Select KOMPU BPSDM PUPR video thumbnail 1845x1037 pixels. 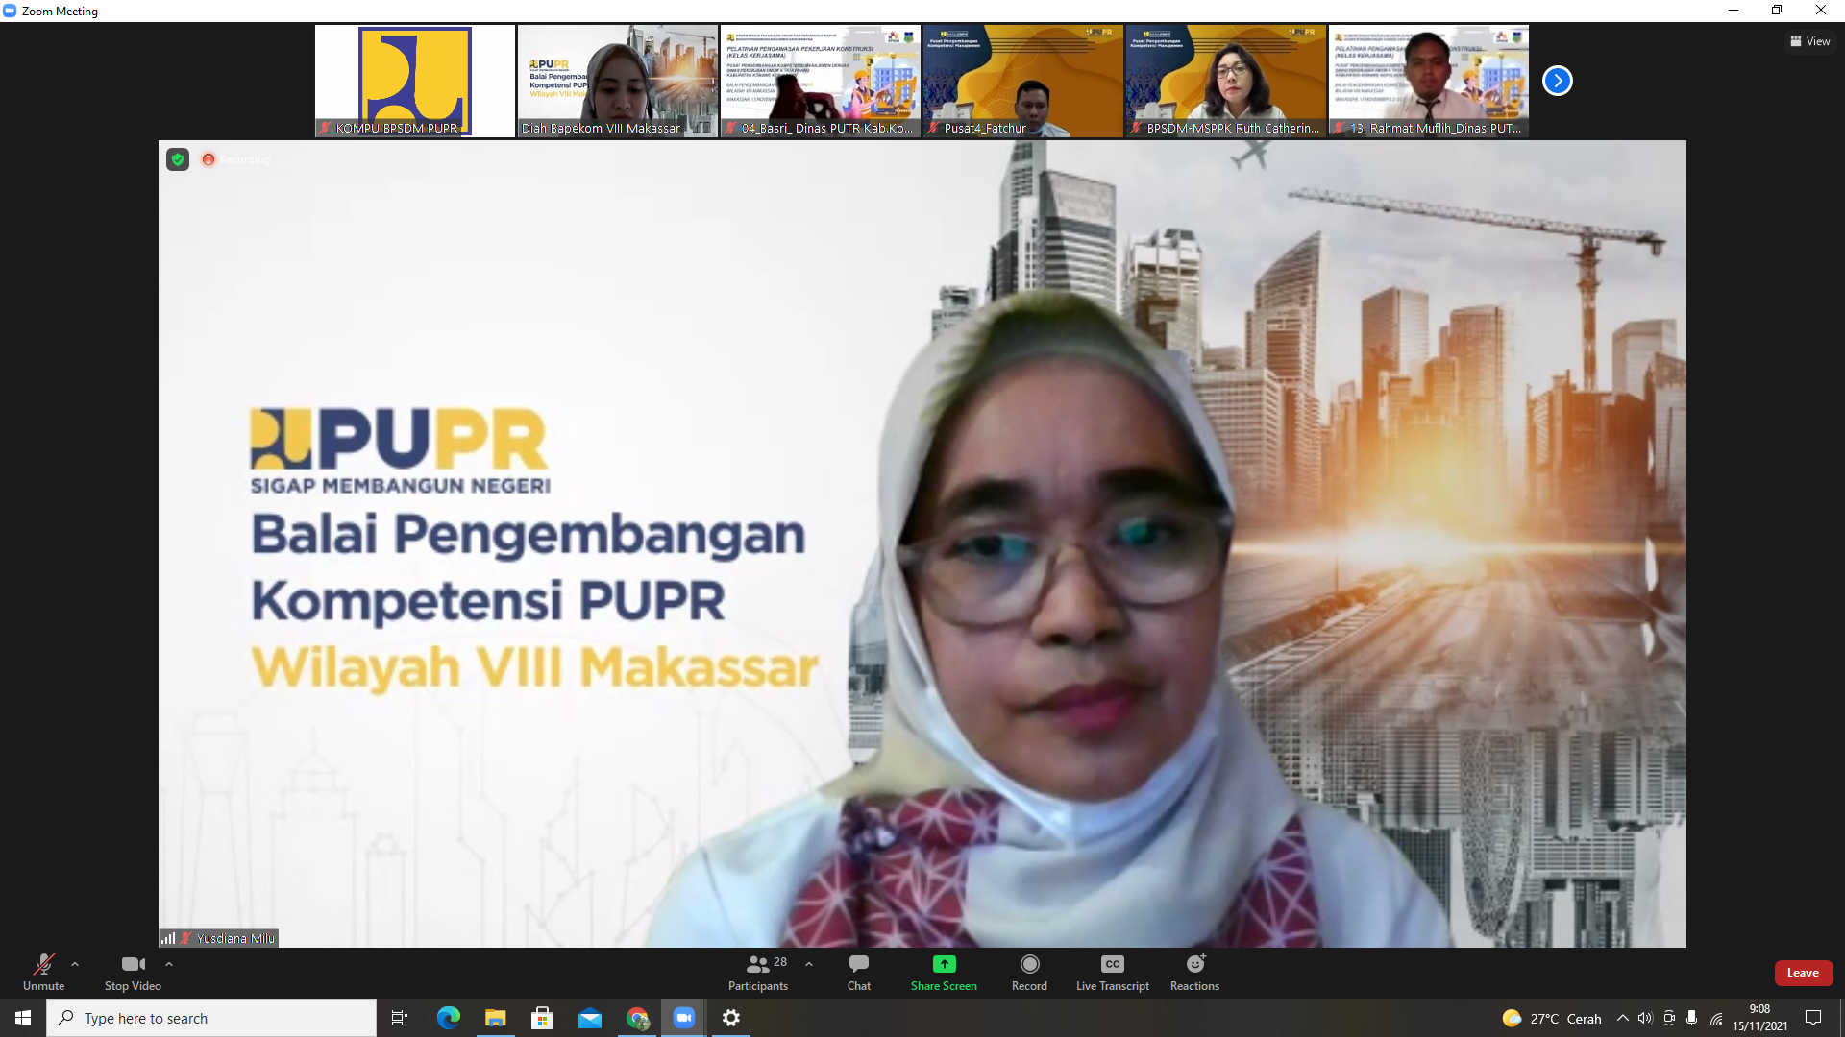pos(415,81)
